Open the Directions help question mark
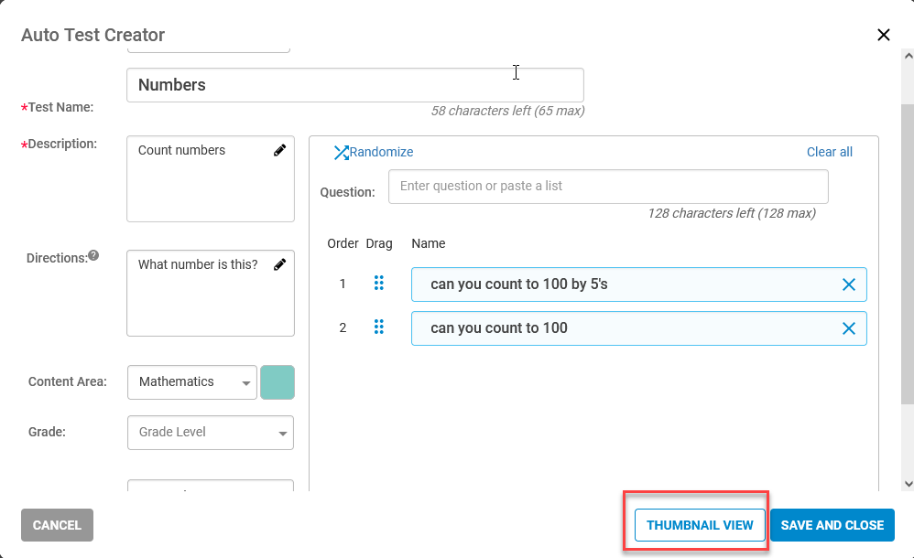Screen dimensions: 914x558 [93, 255]
